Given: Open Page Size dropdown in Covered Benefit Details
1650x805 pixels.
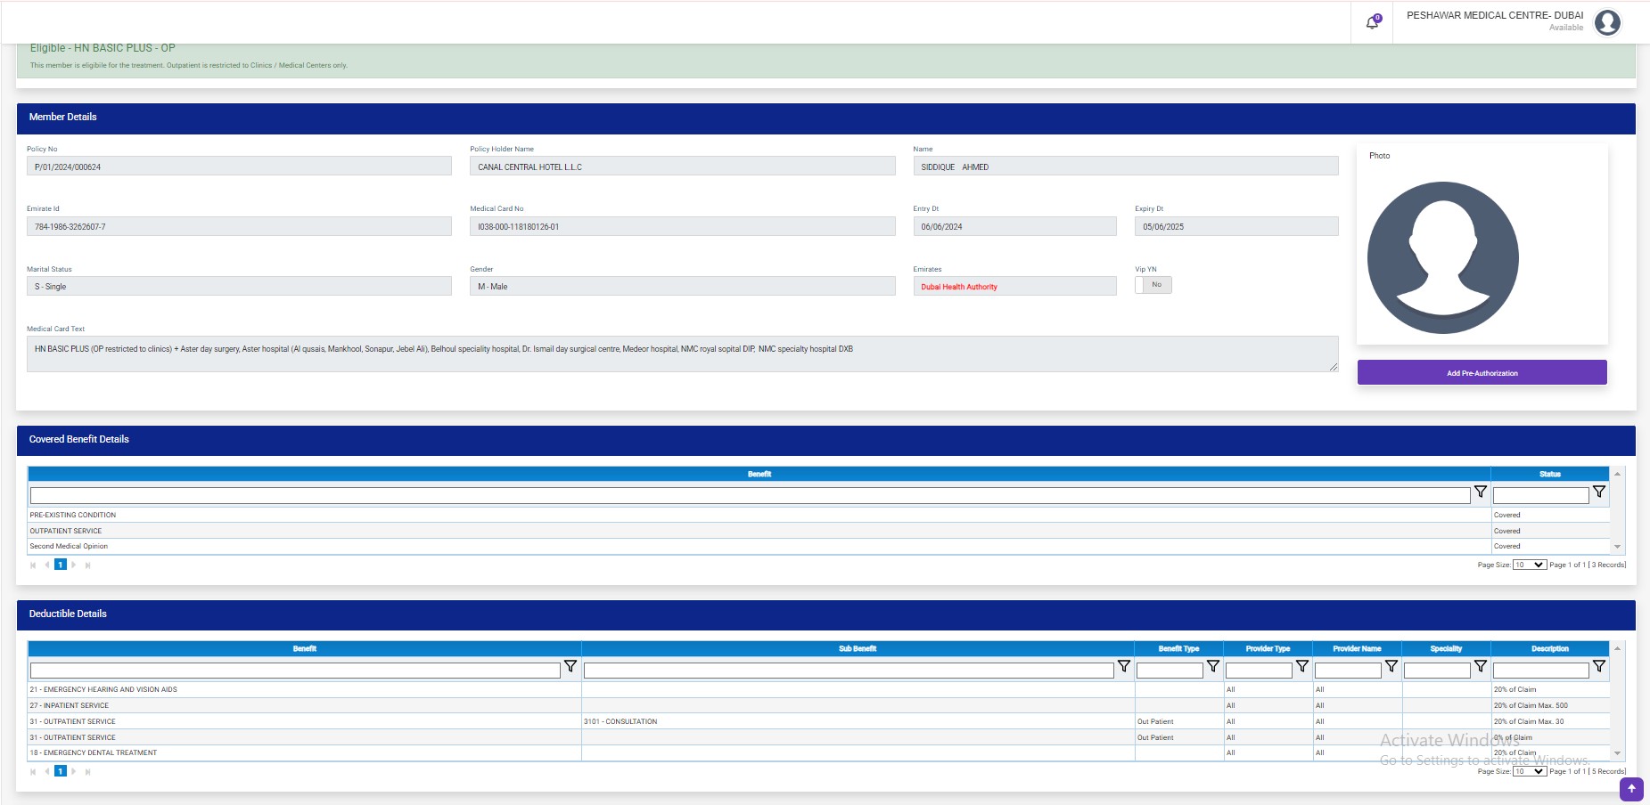Looking at the screenshot, I should pyautogui.click(x=1529, y=565).
